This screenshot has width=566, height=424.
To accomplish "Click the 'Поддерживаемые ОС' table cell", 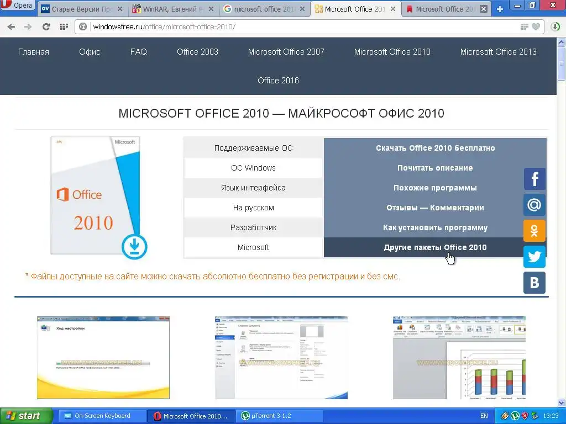I will (253, 148).
